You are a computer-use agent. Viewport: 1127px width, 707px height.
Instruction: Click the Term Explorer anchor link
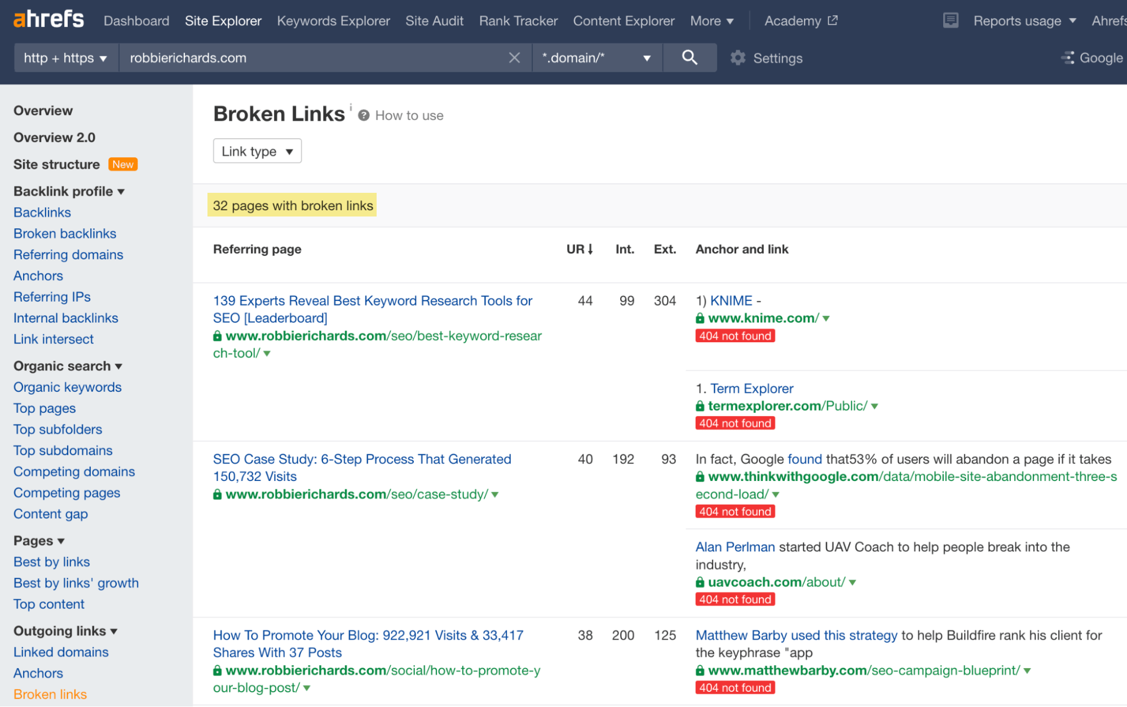pos(751,388)
